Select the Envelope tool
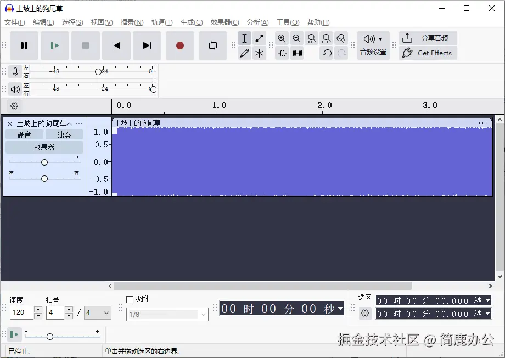Image resolution: width=505 pixels, height=358 pixels. (x=259, y=38)
